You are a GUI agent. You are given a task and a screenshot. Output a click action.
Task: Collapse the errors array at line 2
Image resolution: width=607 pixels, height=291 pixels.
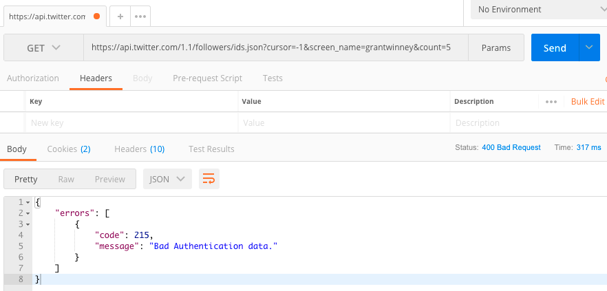pyautogui.click(x=28, y=213)
